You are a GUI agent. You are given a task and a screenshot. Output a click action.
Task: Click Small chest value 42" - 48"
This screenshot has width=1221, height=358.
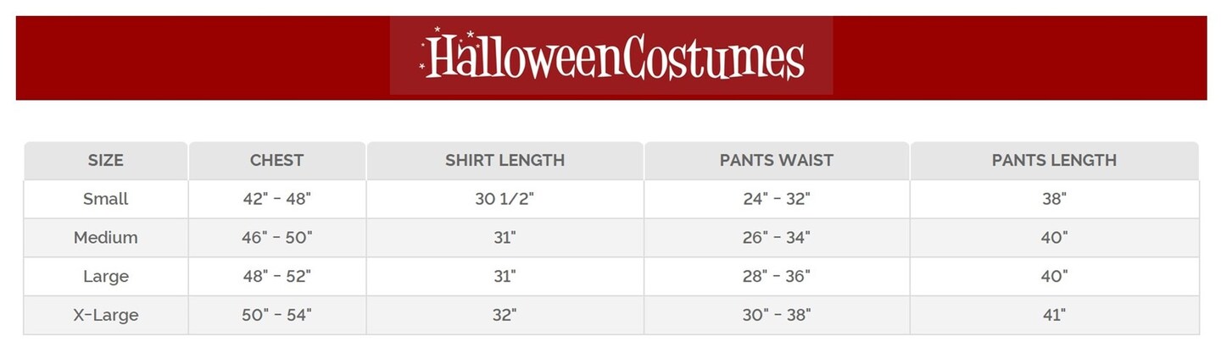[276, 199]
